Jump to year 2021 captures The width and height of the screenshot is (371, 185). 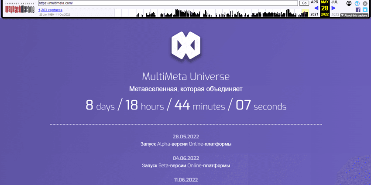coord(314,14)
